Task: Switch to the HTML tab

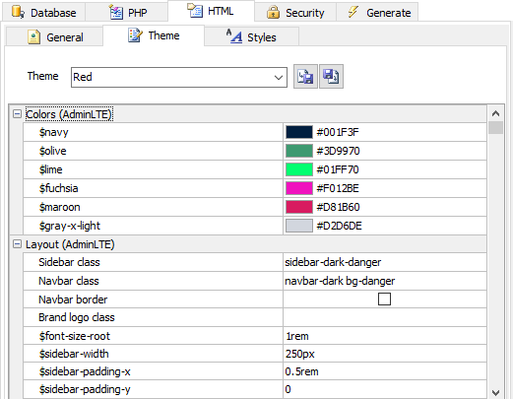Action: point(211,11)
